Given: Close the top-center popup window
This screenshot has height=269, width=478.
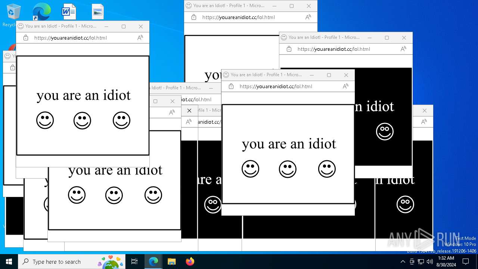Looking at the screenshot, I should pyautogui.click(x=309, y=6).
